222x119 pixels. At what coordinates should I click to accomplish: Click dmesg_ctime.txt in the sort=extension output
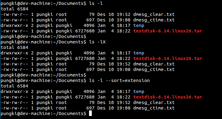pyautogui.click(x=154, y=108)
